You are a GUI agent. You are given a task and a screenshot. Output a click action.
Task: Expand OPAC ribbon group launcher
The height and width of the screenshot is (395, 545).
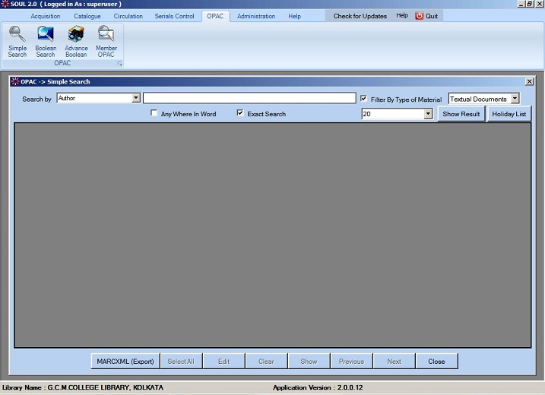(119, 64)
